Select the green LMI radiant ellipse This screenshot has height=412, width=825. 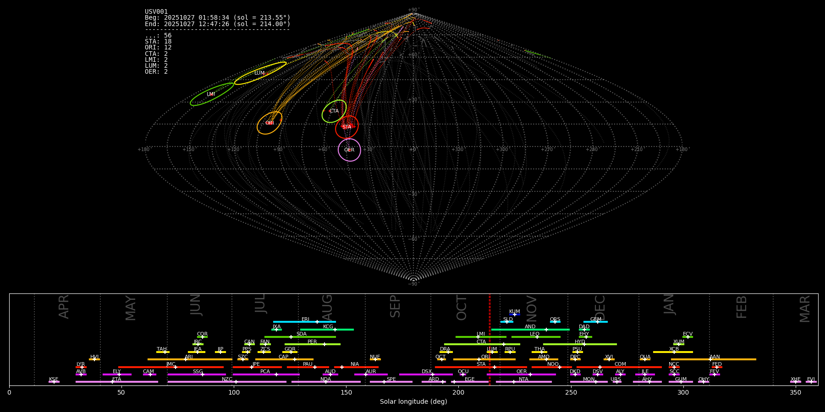point(211,94)
